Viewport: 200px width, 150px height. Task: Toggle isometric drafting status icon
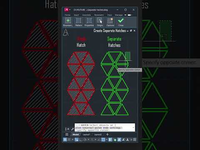92,140
